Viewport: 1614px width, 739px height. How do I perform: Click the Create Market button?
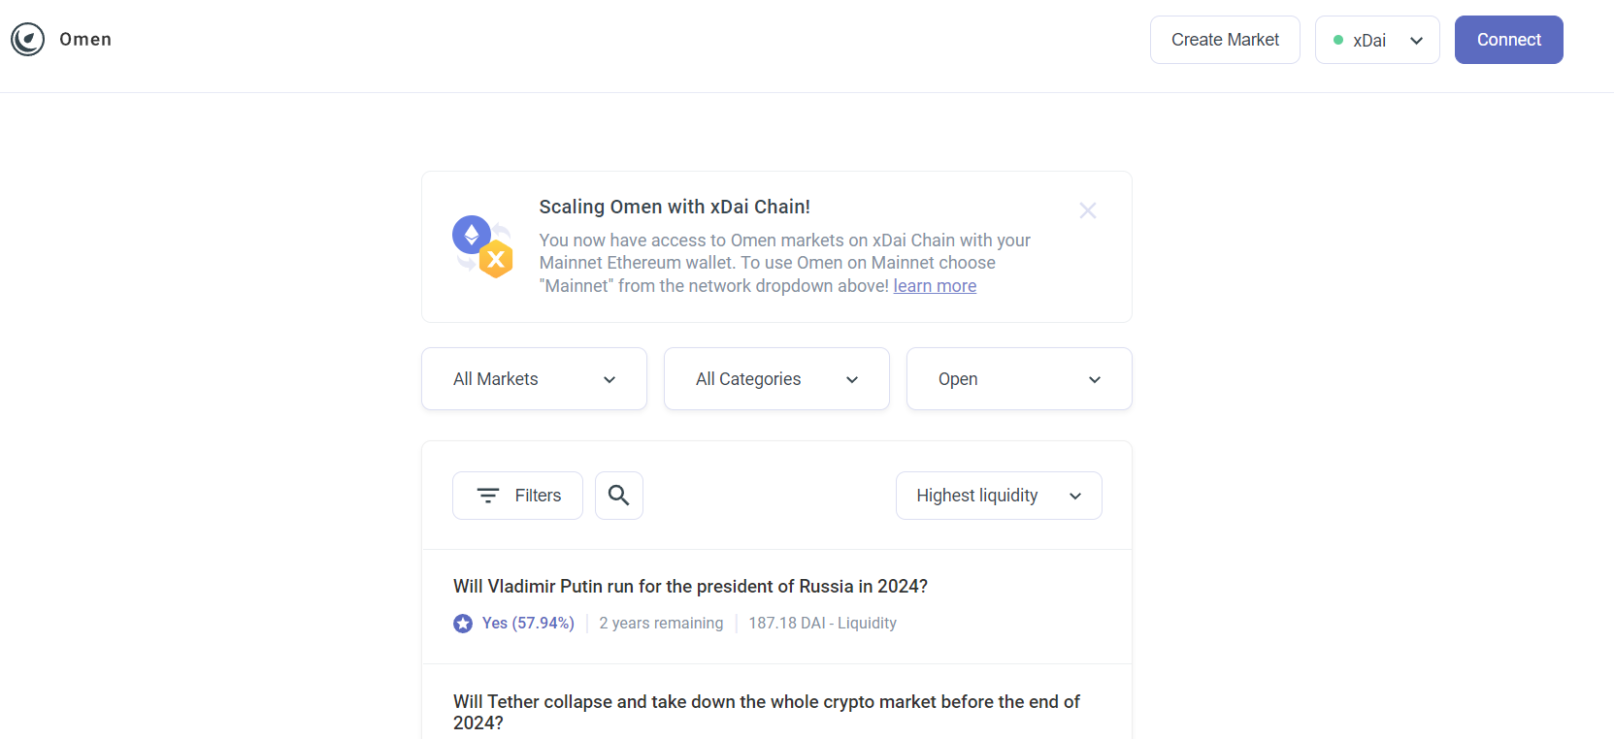(x=1225, y=40)
